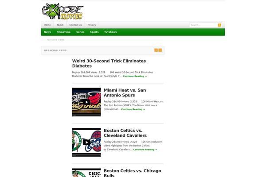Show previous breaking news item

(156, 50)
